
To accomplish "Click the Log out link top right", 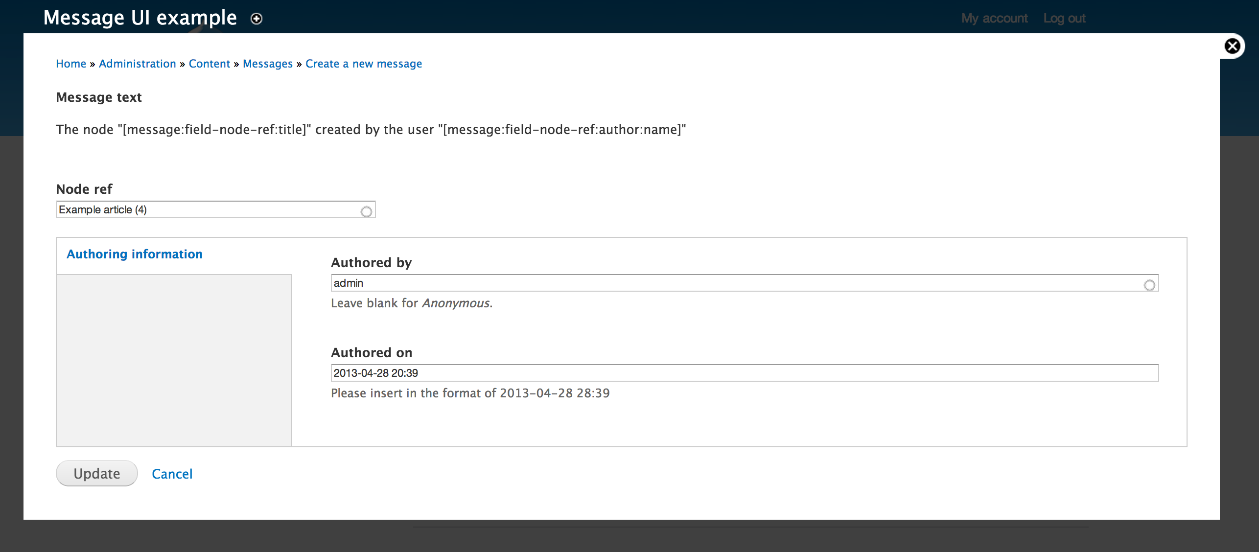I will tap(1063, 18).
